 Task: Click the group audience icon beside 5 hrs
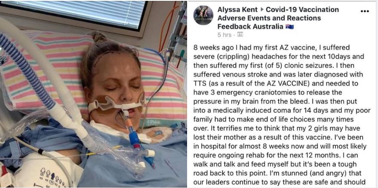[x=240, y=35]
